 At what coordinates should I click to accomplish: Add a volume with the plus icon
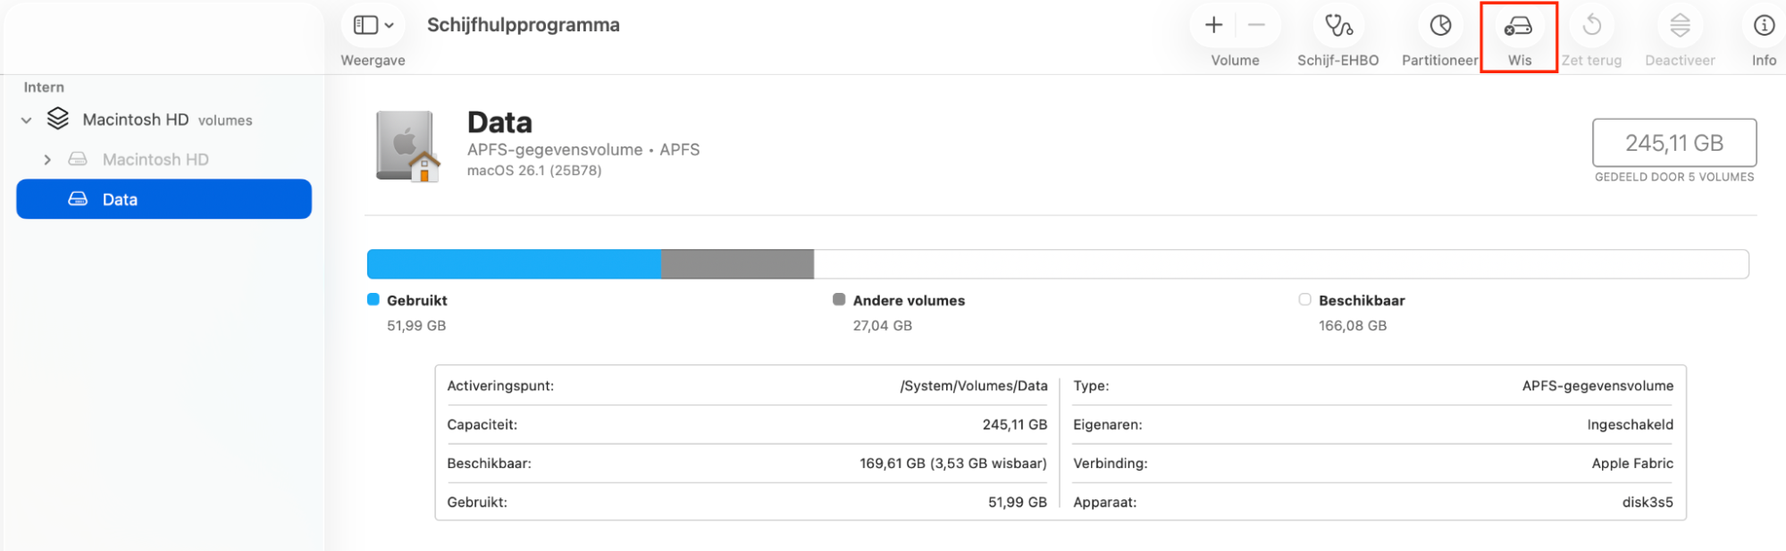pos(1213,26)
